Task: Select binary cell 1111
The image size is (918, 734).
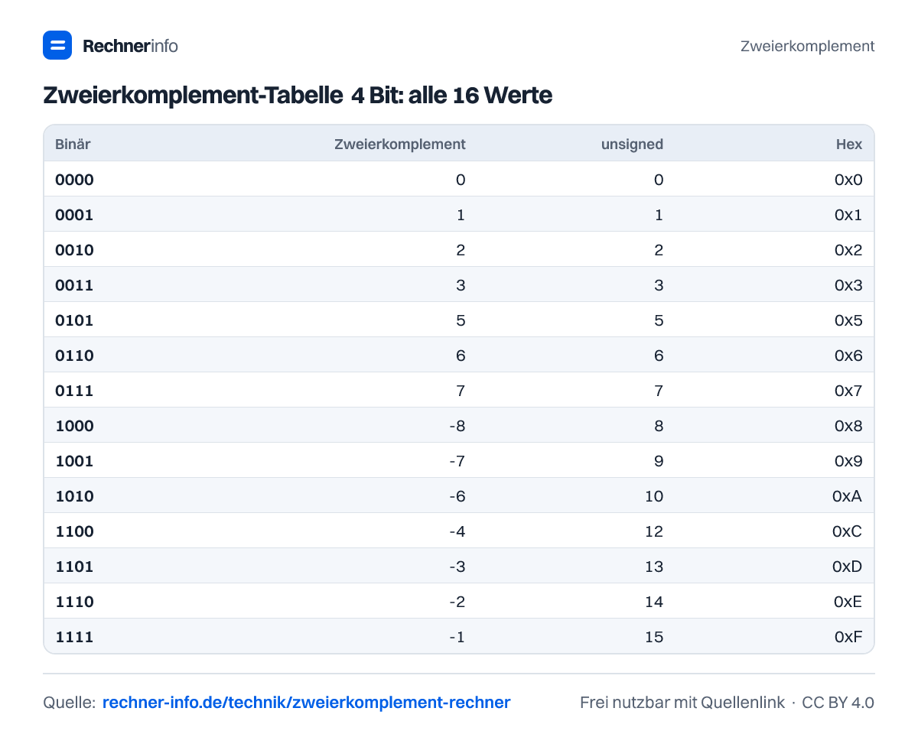Action: (74, 637)
